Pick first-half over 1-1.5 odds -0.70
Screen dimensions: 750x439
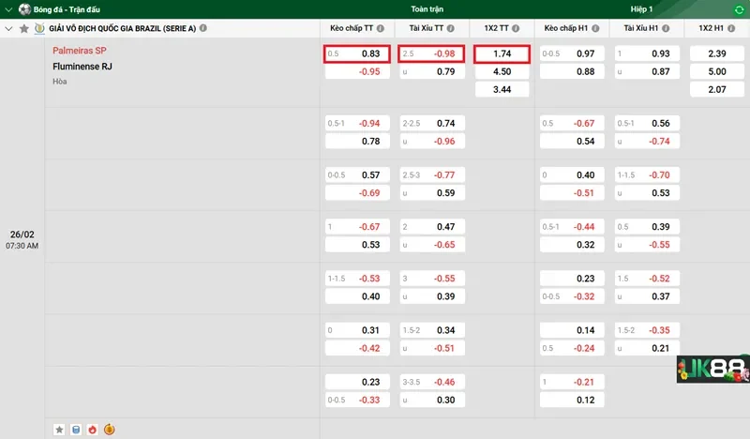647,175
